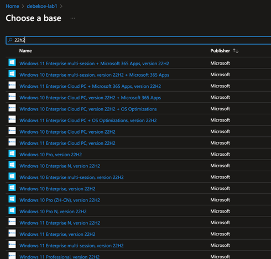Select Windows 10 Enterprise Cloud PC, version 22H2
Screen dimensions: 271x259
[x=67, y=132]
